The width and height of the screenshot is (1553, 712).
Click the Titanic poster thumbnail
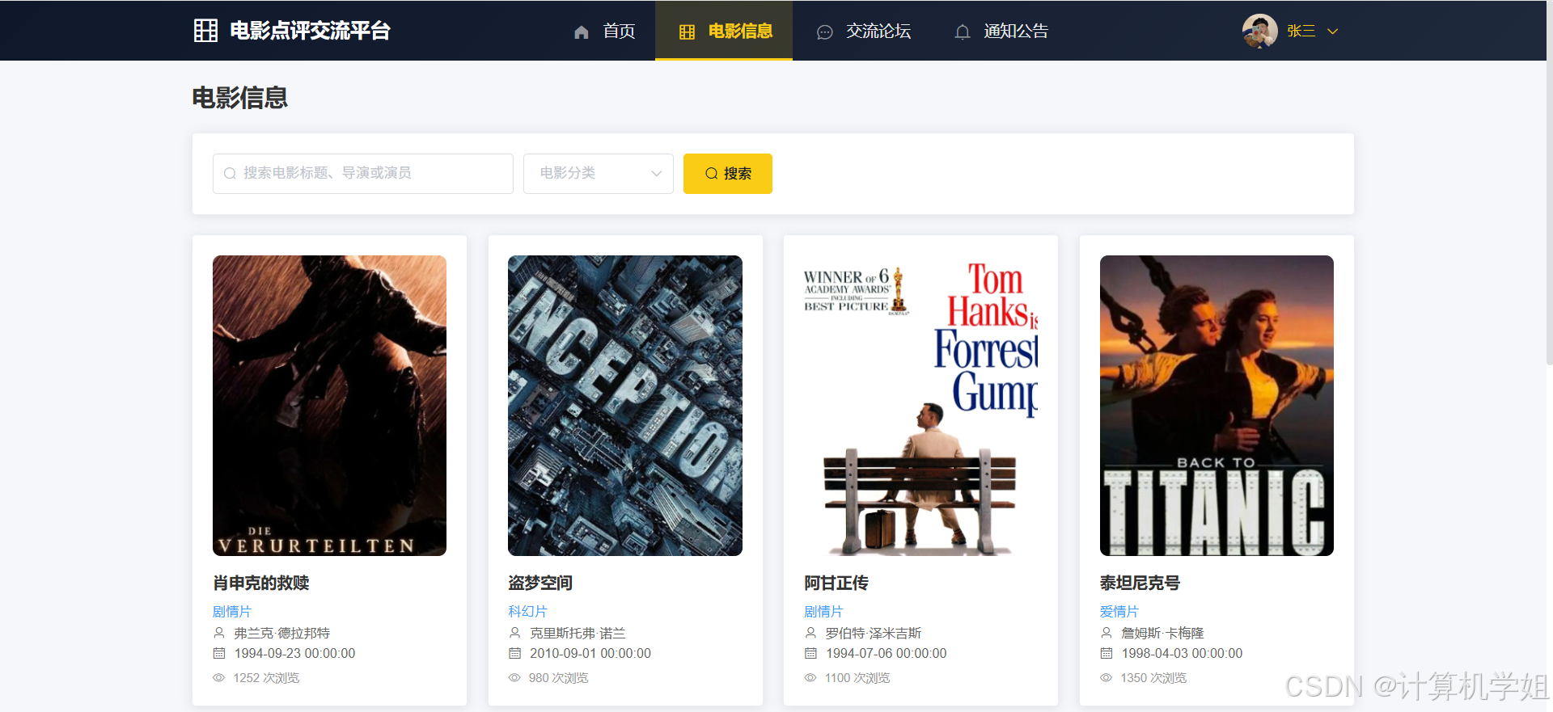coord(1217,406)
